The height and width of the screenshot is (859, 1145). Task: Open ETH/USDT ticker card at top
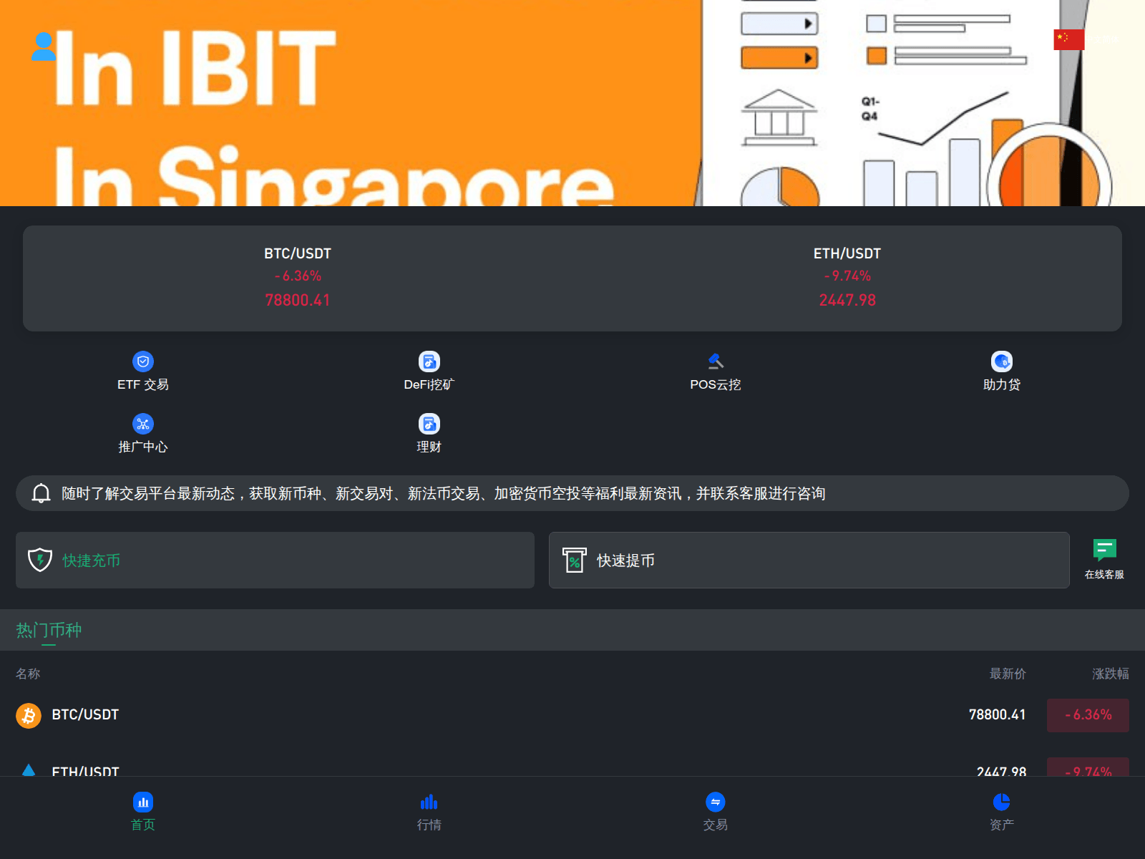pyautogui.click(x=847, y=278)
